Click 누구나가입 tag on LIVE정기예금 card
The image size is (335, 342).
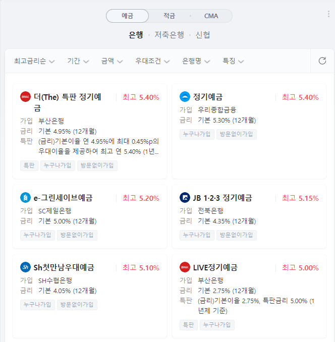click(217, 325)
